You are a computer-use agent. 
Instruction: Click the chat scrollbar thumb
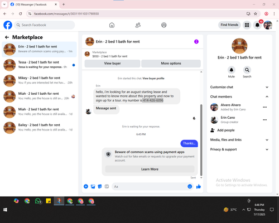[201, 140]
